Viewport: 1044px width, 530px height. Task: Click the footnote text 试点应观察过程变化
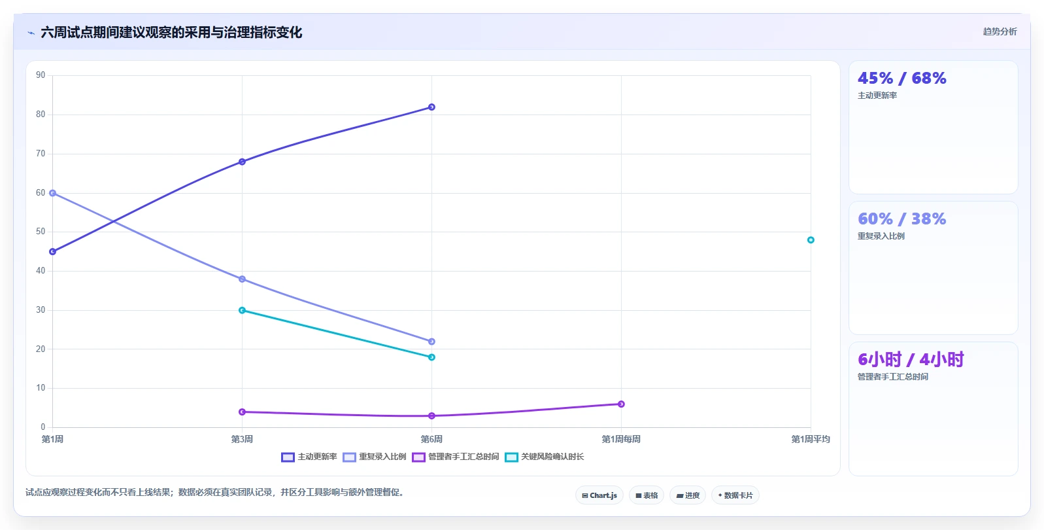(x=216, y=492)
